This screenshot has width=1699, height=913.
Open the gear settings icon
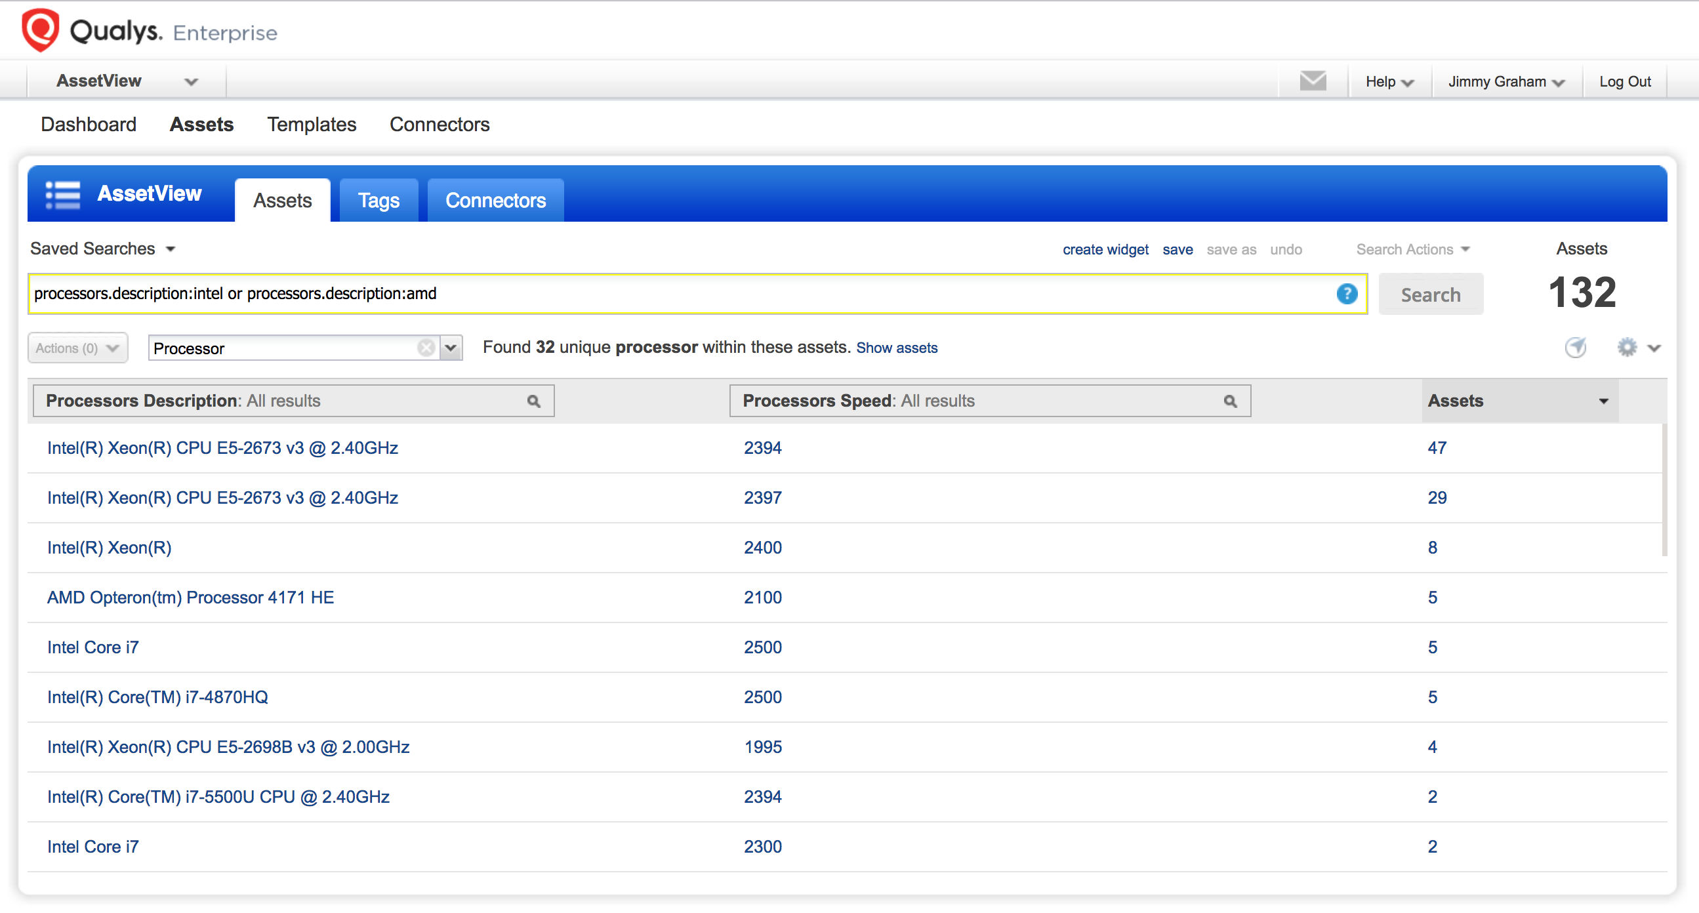[1626, 347]
